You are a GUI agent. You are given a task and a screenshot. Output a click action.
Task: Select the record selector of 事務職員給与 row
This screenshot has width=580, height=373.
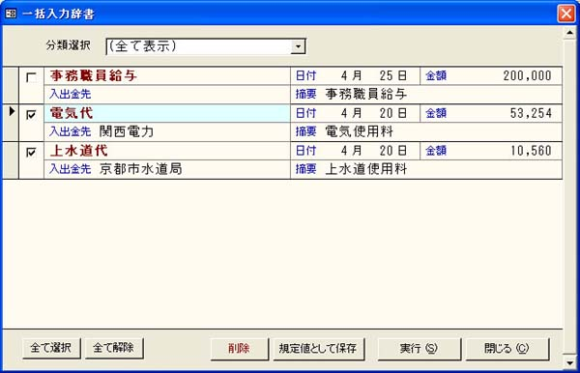(x=11, y=85)
